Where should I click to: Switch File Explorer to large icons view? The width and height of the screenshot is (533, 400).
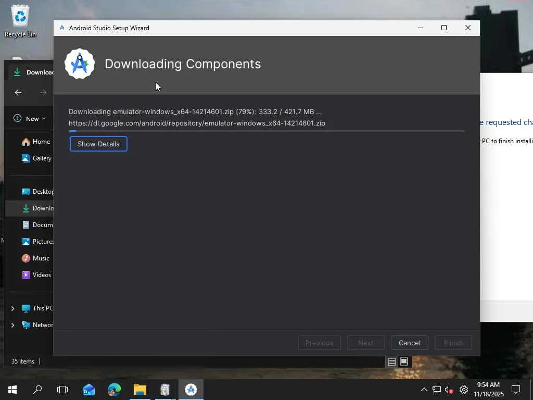coord(404,361)
